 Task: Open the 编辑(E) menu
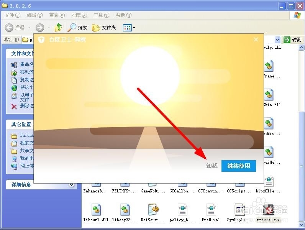[x=34, y=15]
